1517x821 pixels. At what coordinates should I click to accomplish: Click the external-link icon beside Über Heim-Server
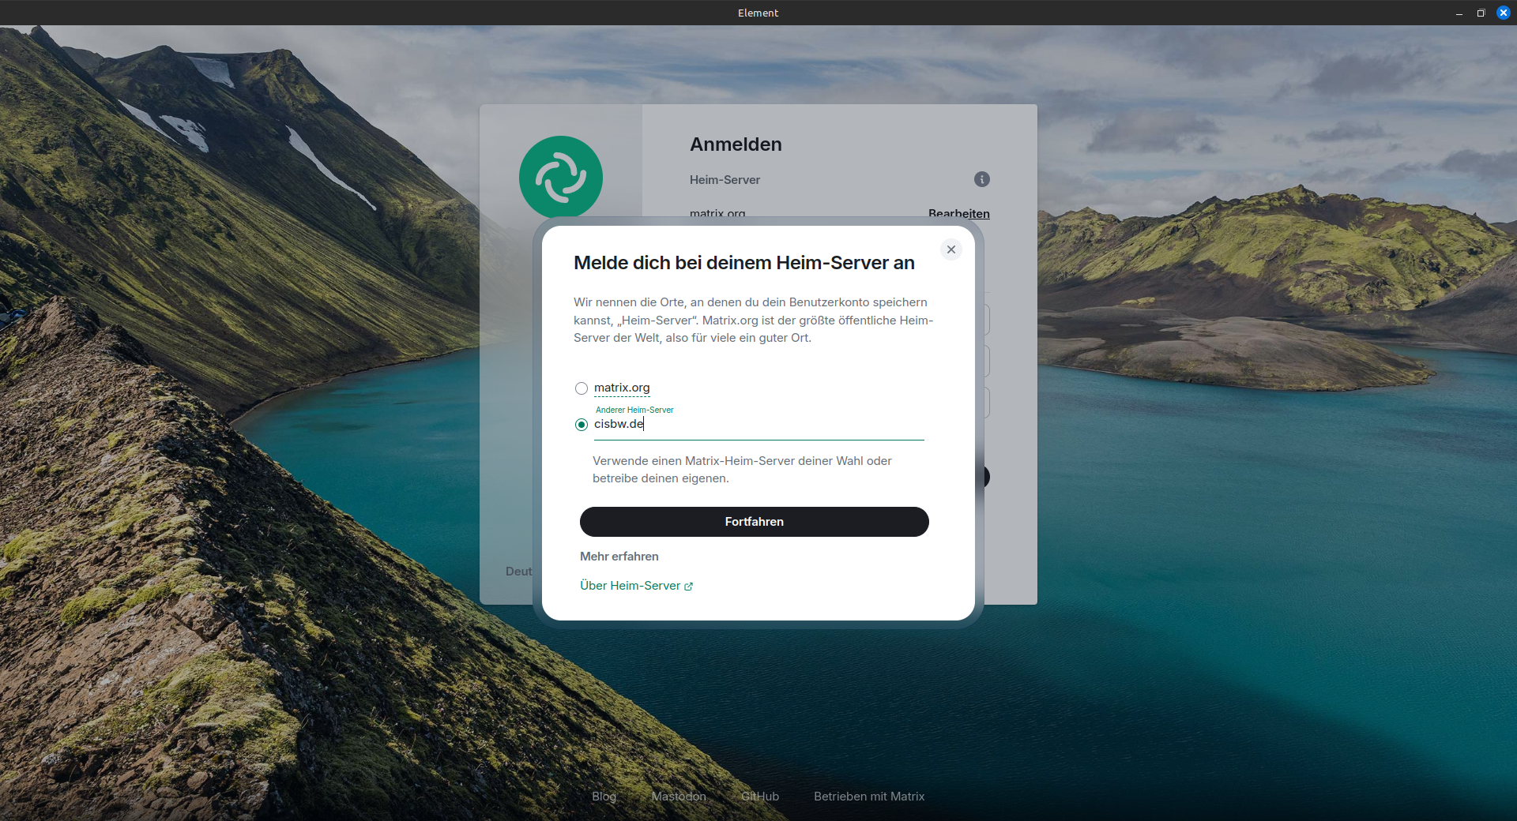688,586
